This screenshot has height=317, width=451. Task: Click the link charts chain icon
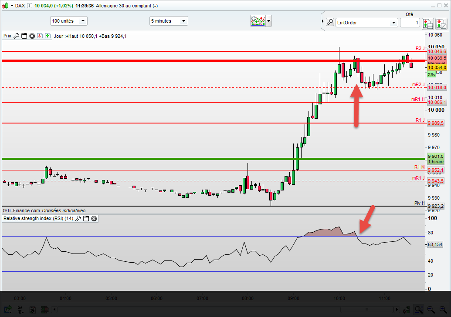tap(20, 310)
